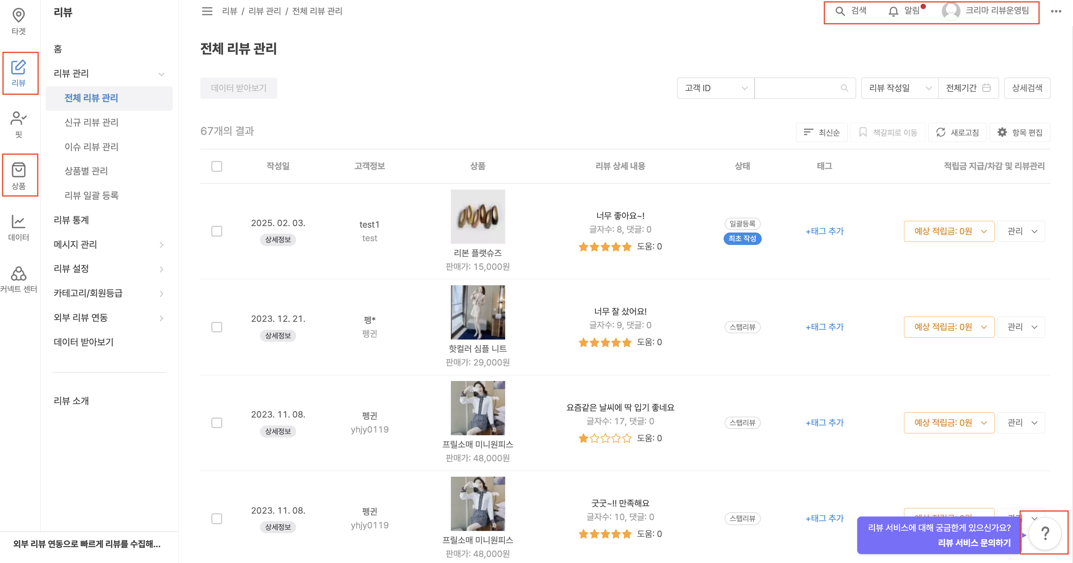1073x563 pixels.
Task: Expand 예상 적립금 dropdown in first row
Action: (x=948, y=231)
